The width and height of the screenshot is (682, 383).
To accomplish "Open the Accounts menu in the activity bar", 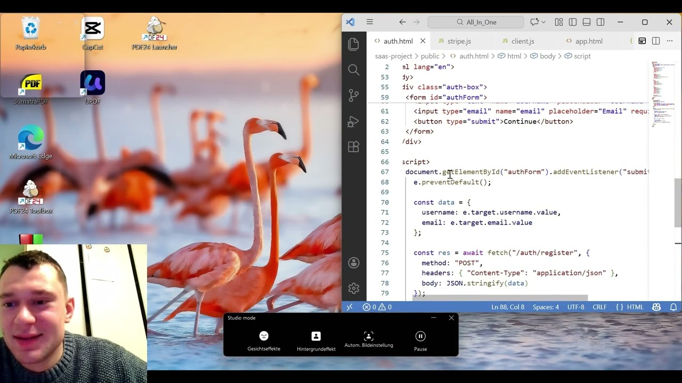I will click(x=354, y=263).
